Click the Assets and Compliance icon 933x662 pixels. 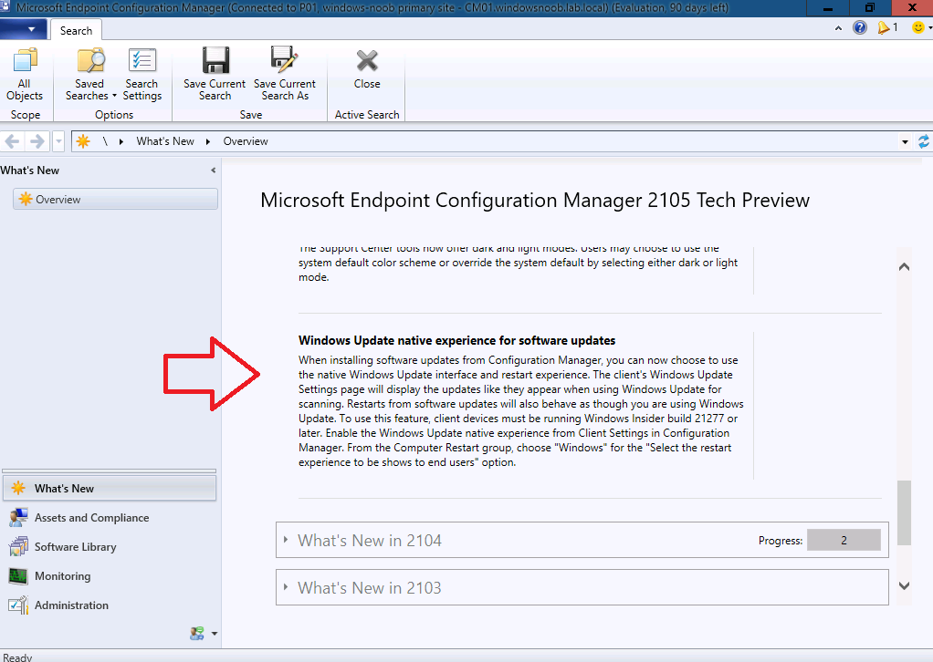(18, 518)
